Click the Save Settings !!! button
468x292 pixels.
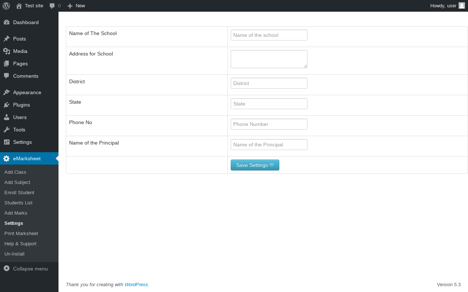tap(255, 165)
